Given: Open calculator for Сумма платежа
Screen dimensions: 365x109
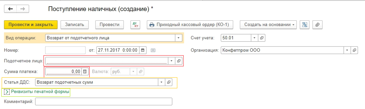Looking at the screenshot, I should 85,71.
